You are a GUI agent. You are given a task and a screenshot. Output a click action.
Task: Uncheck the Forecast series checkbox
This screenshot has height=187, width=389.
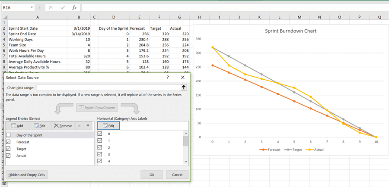coord(9,142)
